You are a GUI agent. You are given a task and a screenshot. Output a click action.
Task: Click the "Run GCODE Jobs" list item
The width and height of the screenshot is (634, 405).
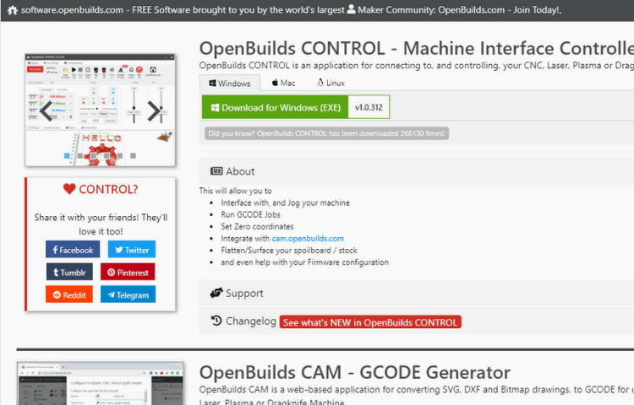click(251, 214)
